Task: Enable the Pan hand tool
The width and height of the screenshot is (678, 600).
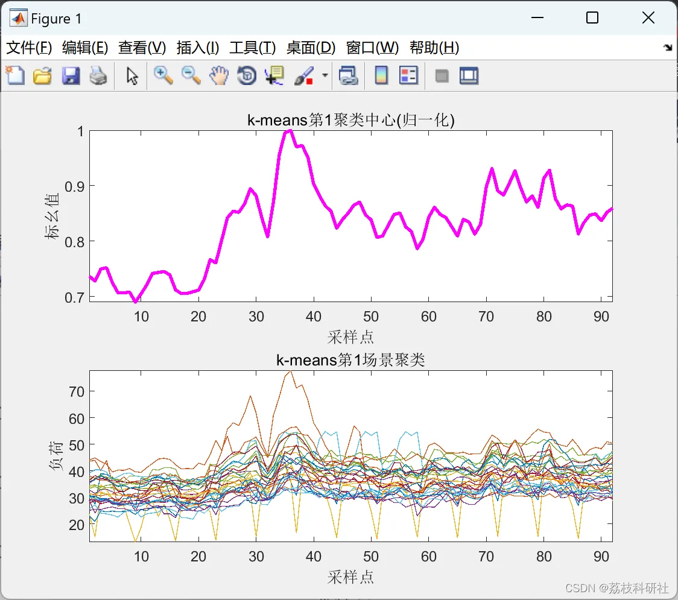Action: [219, 75]
